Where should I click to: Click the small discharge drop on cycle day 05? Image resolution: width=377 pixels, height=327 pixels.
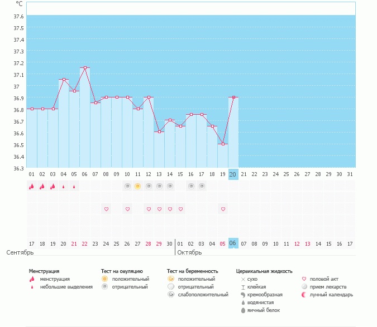[x=74, y=187]
